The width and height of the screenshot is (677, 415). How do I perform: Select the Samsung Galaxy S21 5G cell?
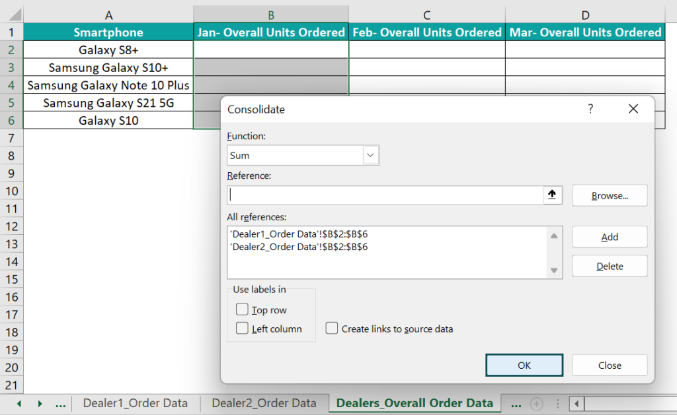click(x=108, y=102)
